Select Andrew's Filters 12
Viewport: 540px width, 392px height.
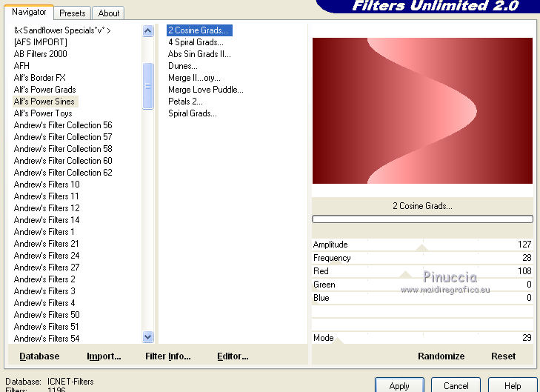pyautogui.click(x=47, y=208)
